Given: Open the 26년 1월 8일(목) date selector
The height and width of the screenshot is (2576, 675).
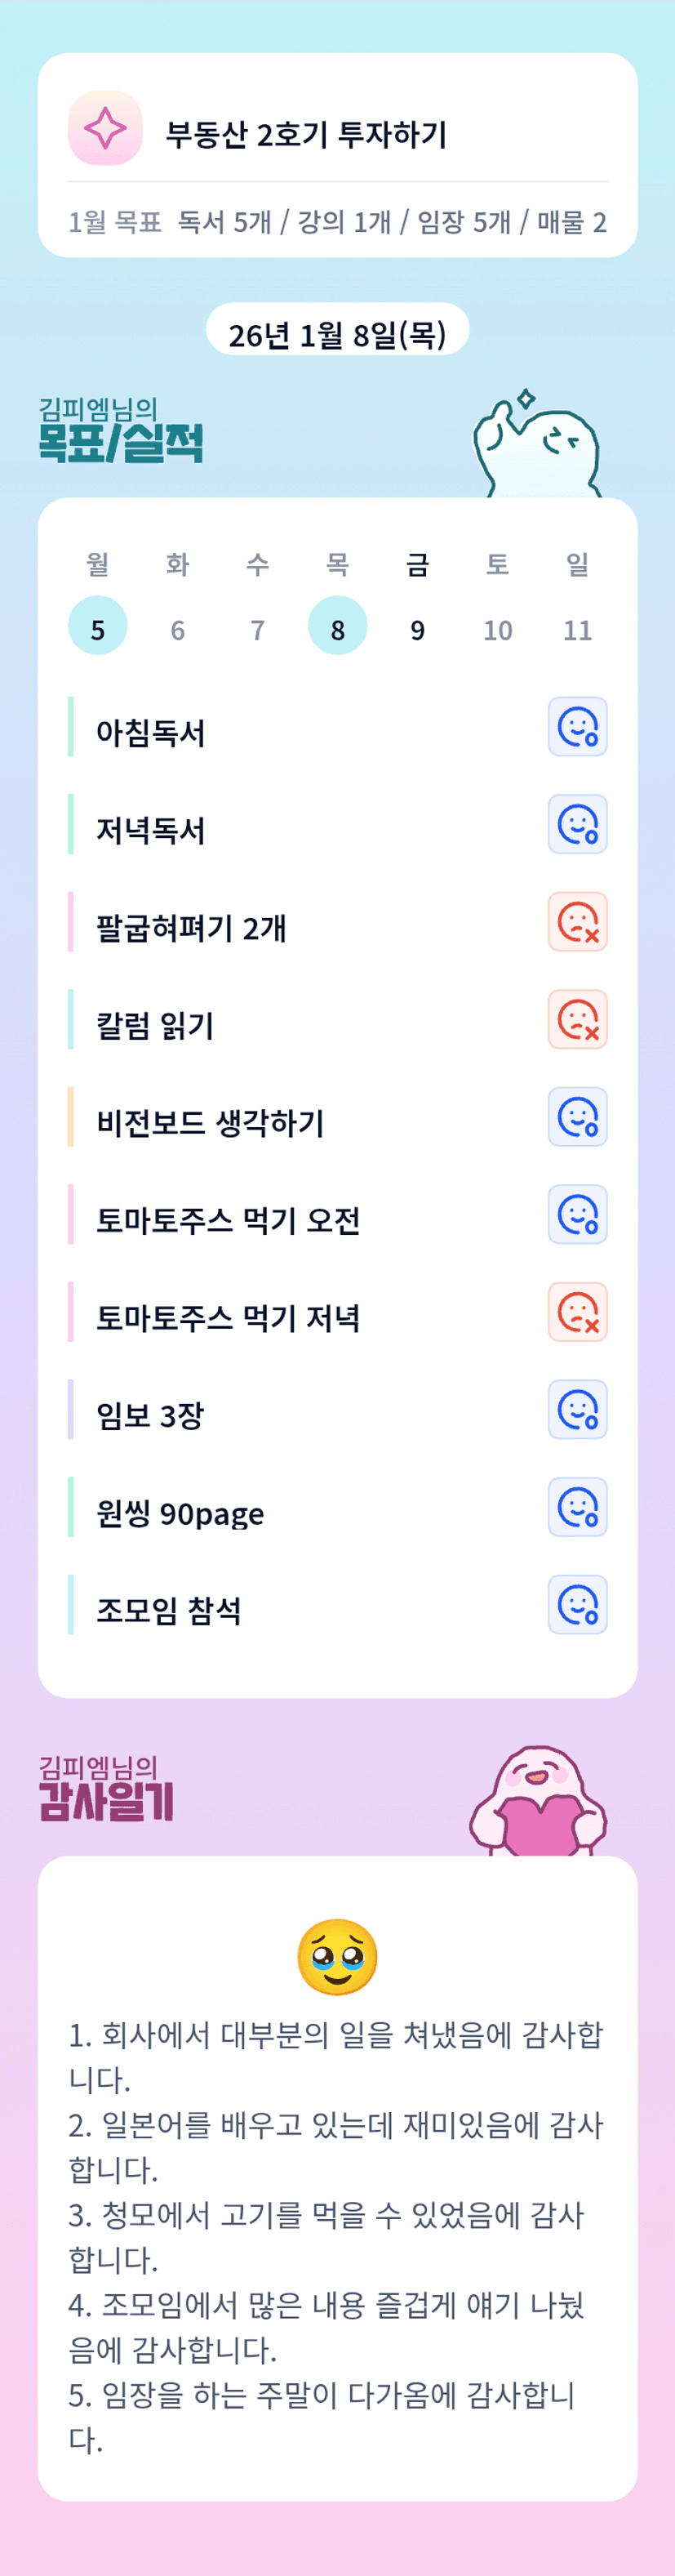Looking at the screenshot, I should pyautogui.click(x=337, y=333).
